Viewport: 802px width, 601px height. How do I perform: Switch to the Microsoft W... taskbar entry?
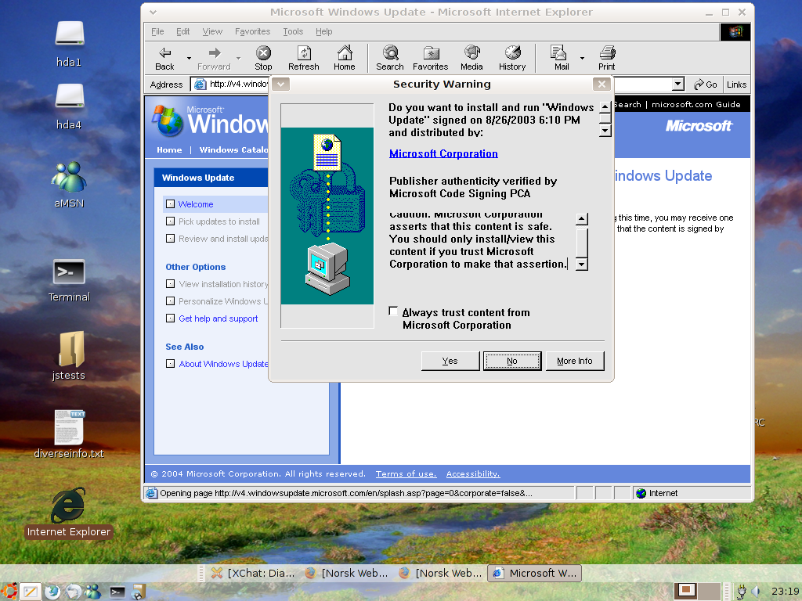(x=535, y=573)
